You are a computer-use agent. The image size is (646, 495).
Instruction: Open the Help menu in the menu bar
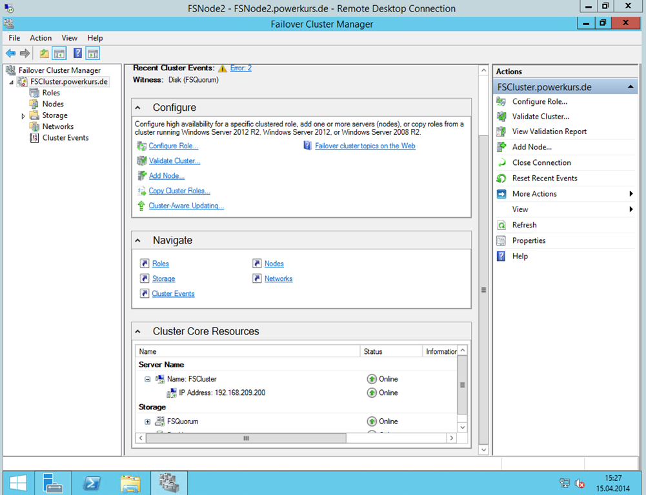(95, 38)
